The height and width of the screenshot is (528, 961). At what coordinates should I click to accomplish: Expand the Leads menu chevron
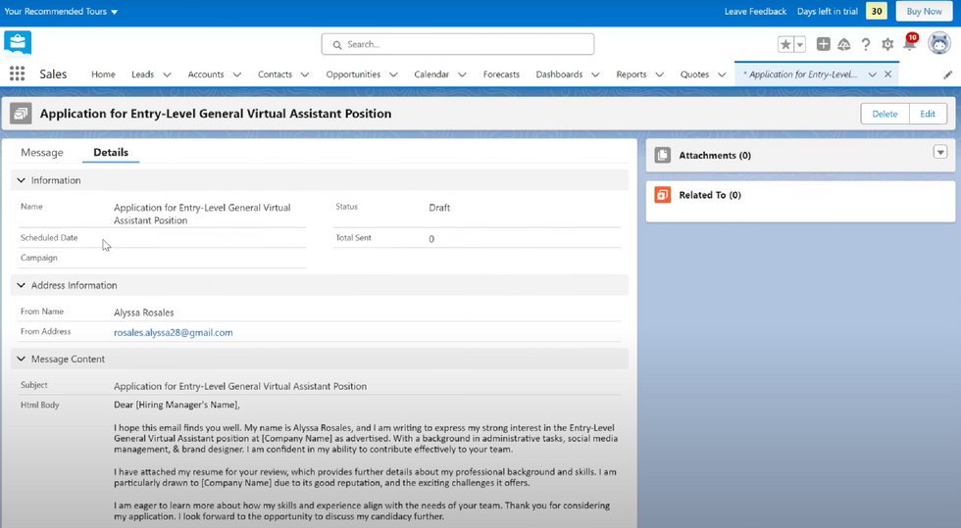pyautogui.click(x=167, y=74)
